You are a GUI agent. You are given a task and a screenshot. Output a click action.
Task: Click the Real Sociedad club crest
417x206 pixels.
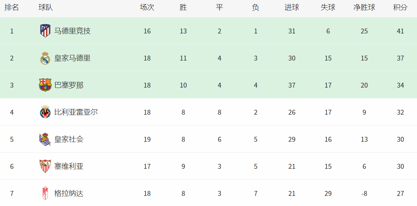45,139
